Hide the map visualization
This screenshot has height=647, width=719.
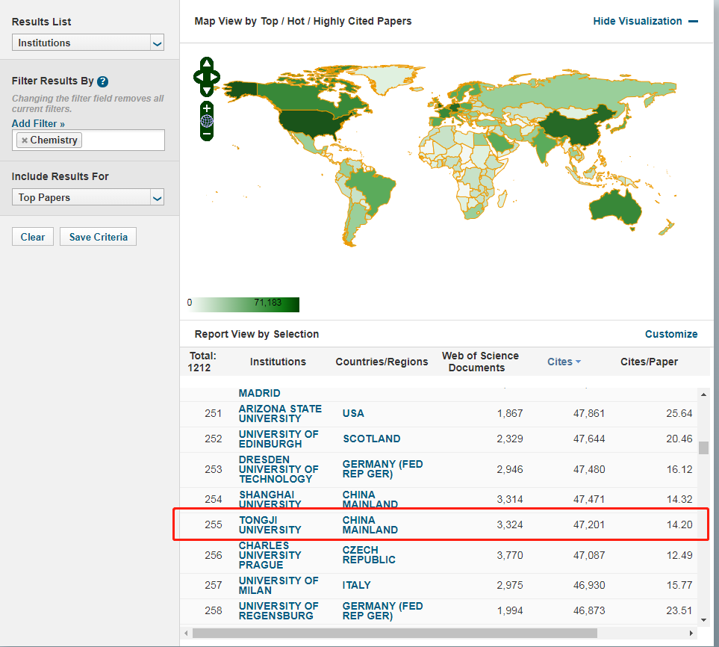pyautogui.click(x=645, y=21)
